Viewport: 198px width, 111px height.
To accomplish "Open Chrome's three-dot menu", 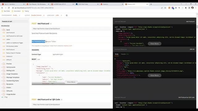I will [196, 8].
